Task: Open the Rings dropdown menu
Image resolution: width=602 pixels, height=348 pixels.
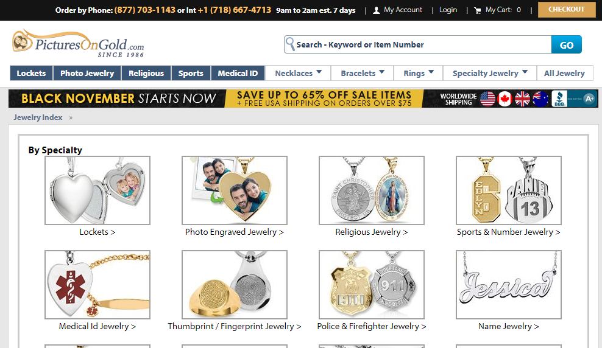Action: point(418,73)
